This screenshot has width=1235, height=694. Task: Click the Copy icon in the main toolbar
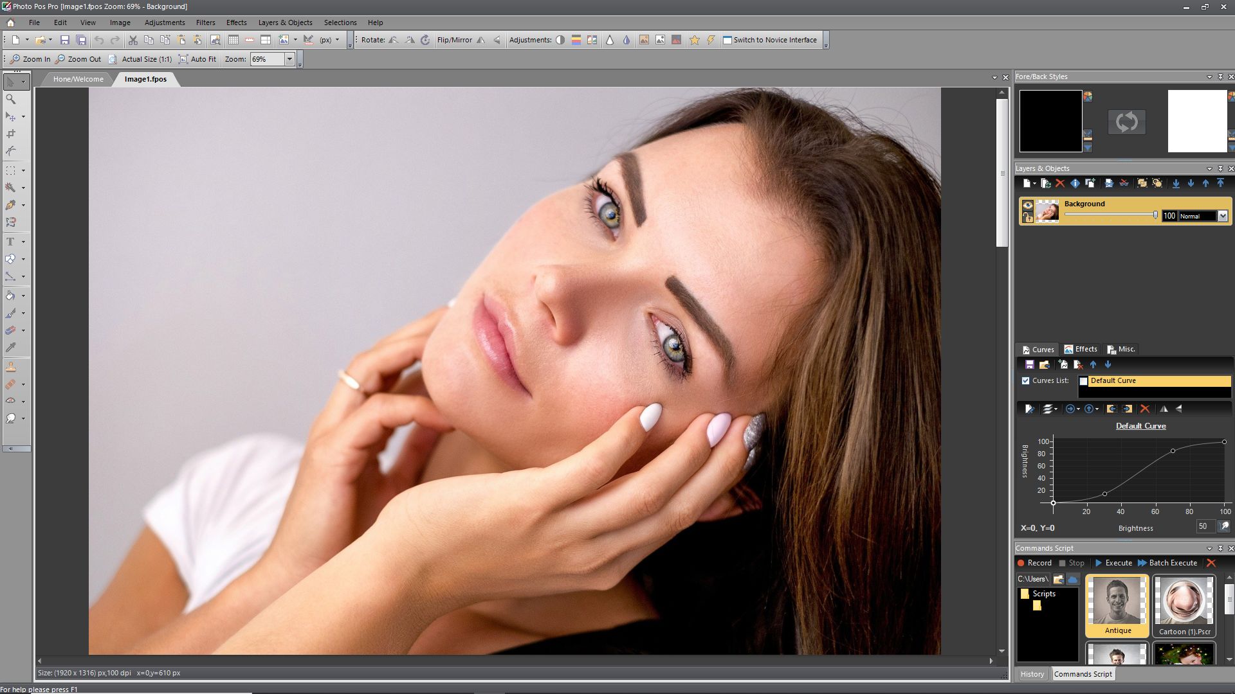coord(149,40)
